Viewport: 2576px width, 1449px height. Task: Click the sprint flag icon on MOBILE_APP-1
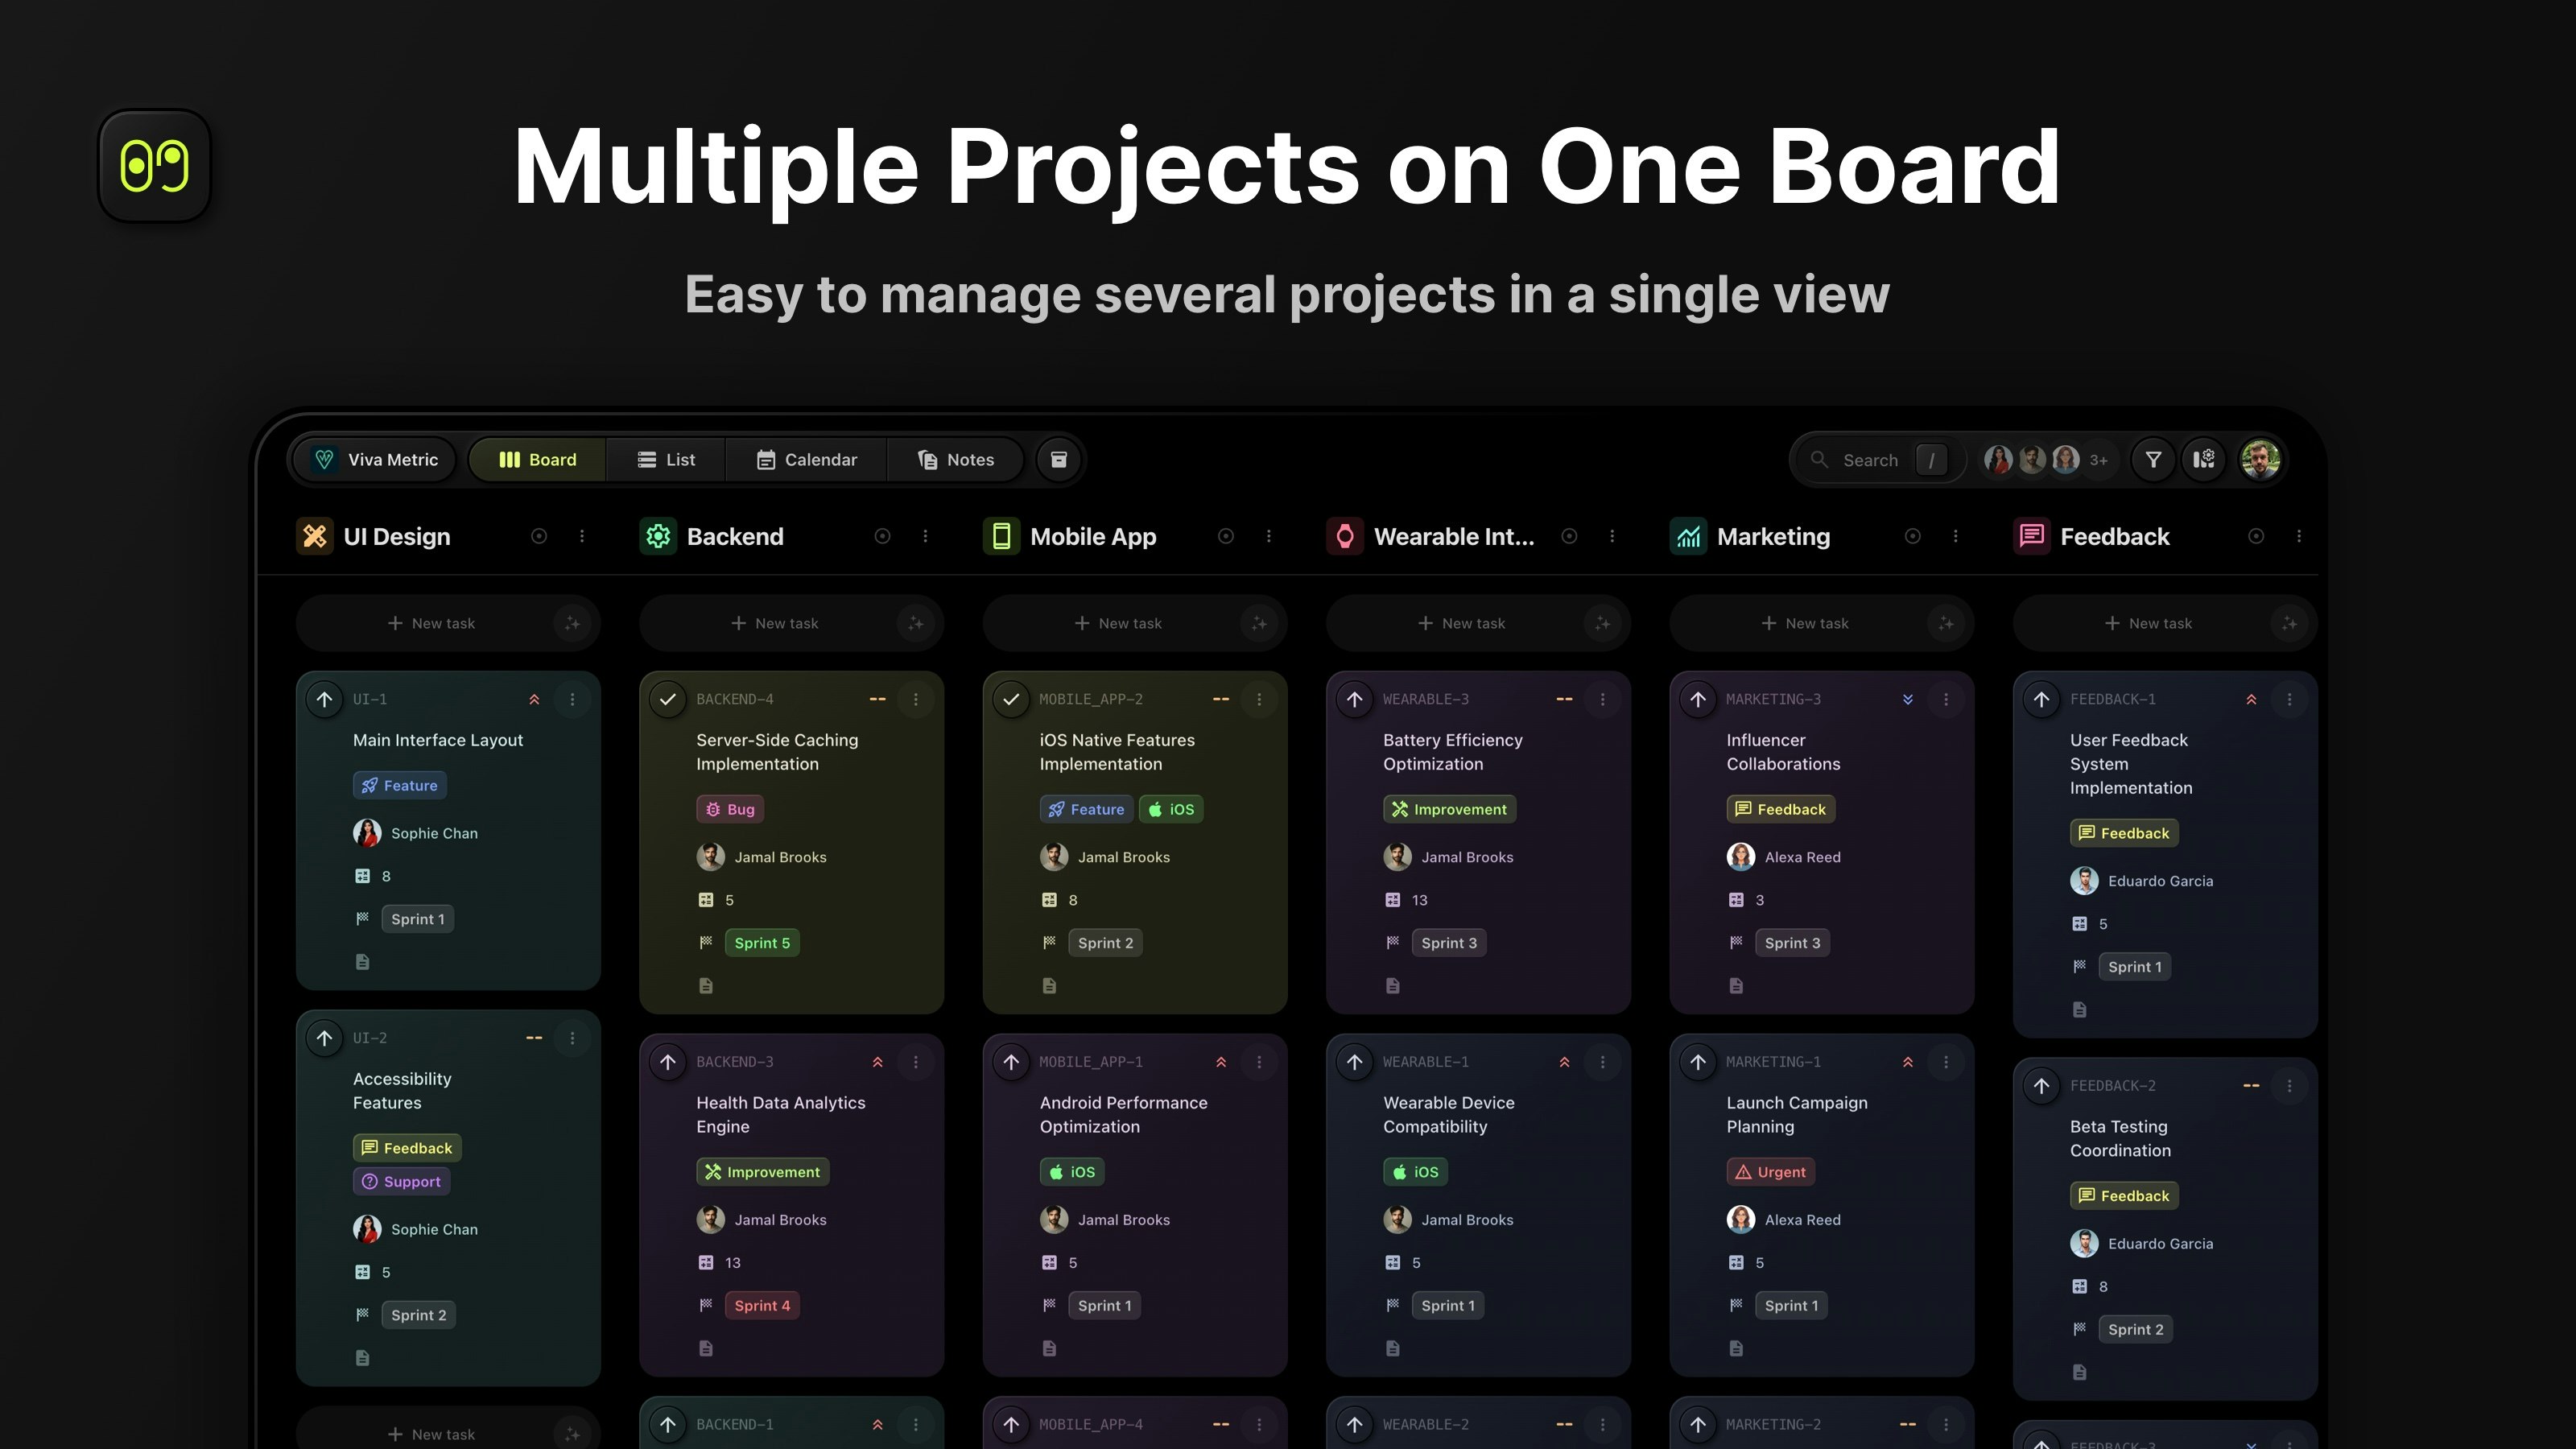pyautogui.click(x=1049, y=1306)
